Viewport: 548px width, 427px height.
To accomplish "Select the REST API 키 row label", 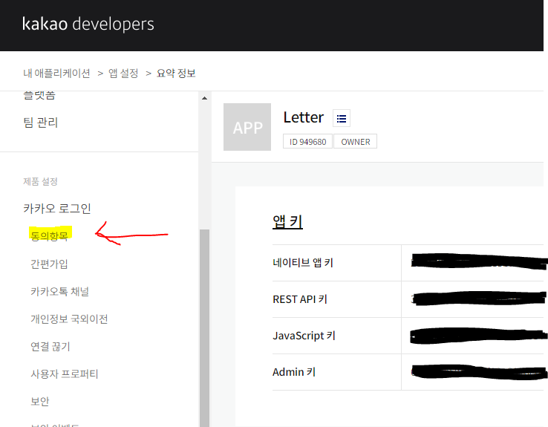I will coord(300,299).
